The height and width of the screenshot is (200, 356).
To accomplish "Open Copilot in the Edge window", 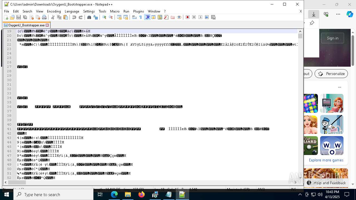I will 350,14.
